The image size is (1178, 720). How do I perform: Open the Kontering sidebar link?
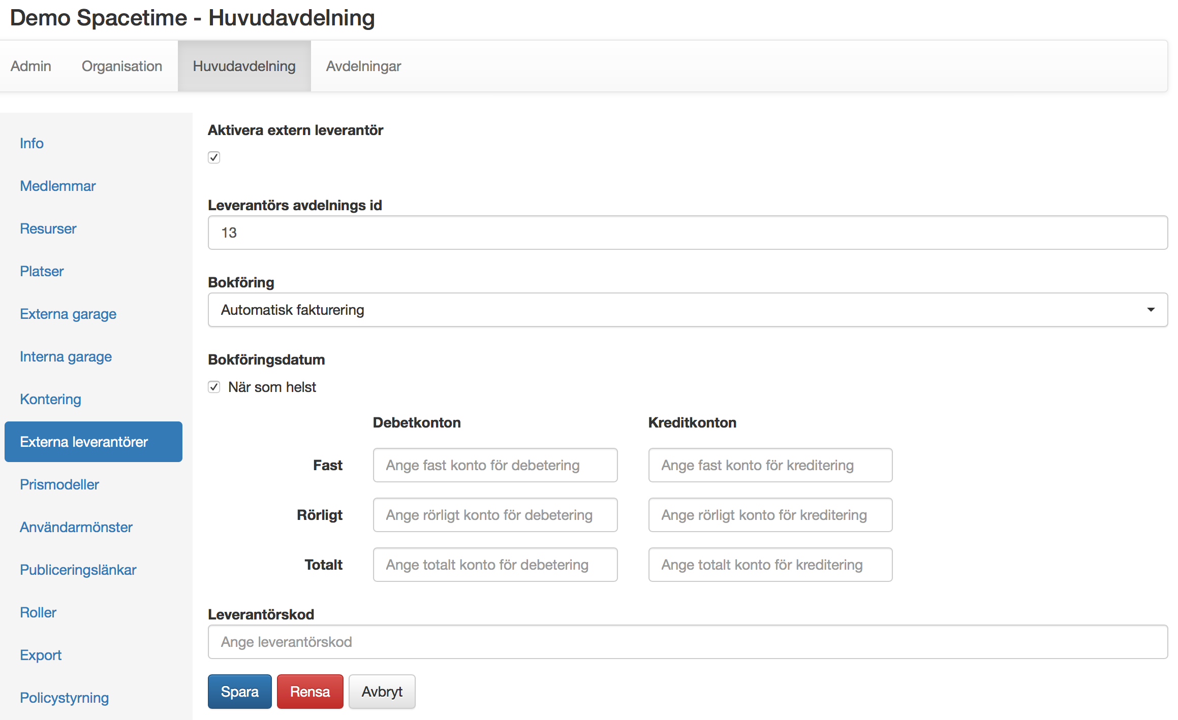50,399
